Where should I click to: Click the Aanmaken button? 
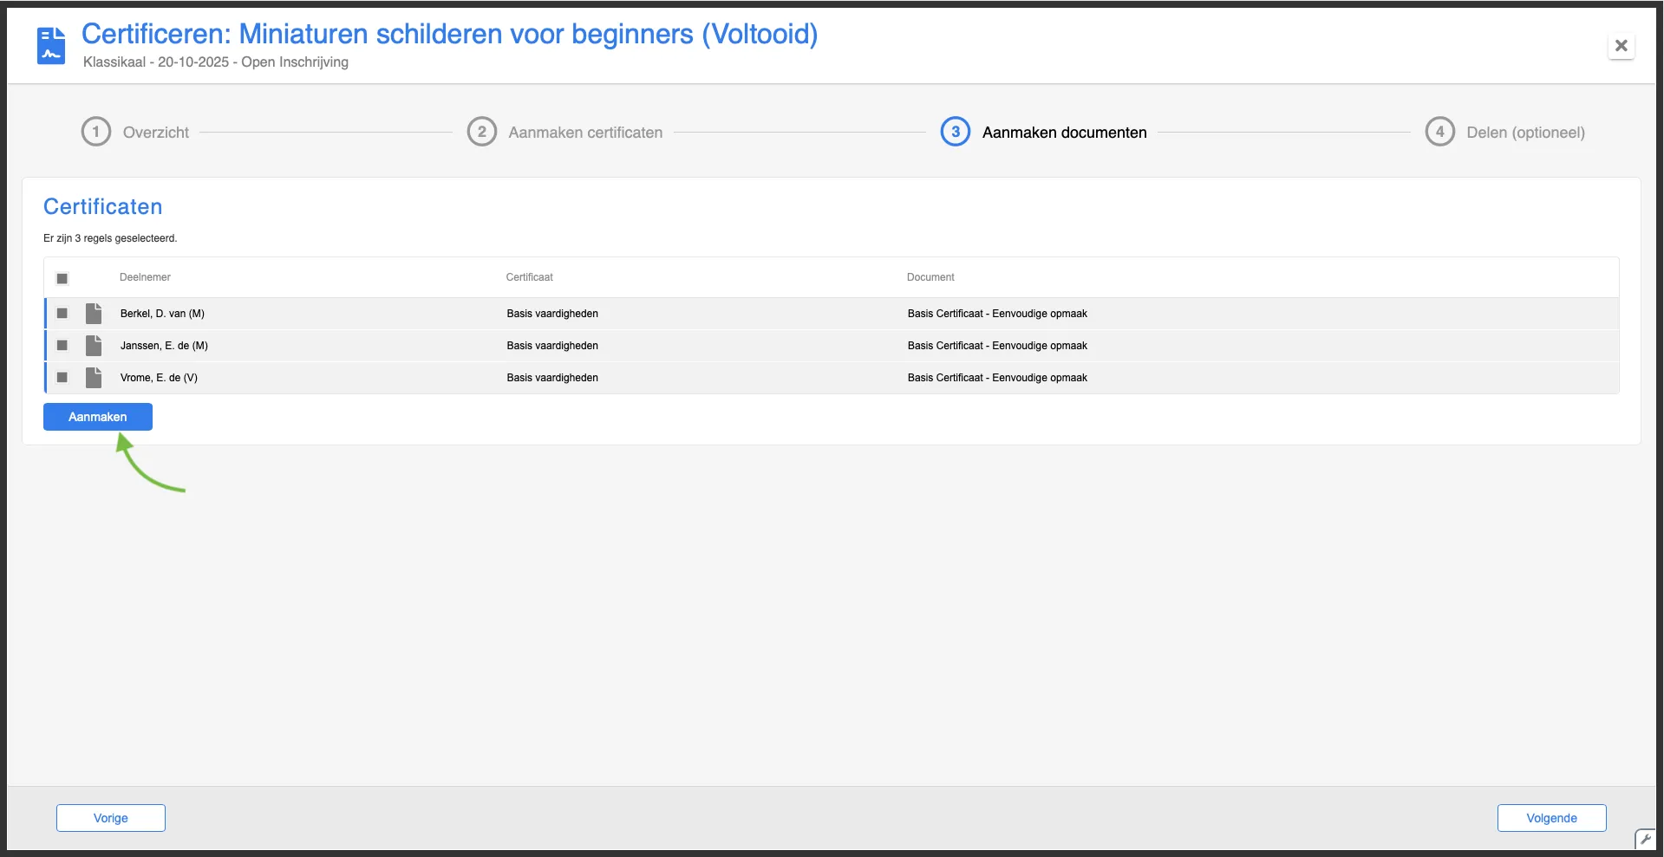[x=98, y=417]
